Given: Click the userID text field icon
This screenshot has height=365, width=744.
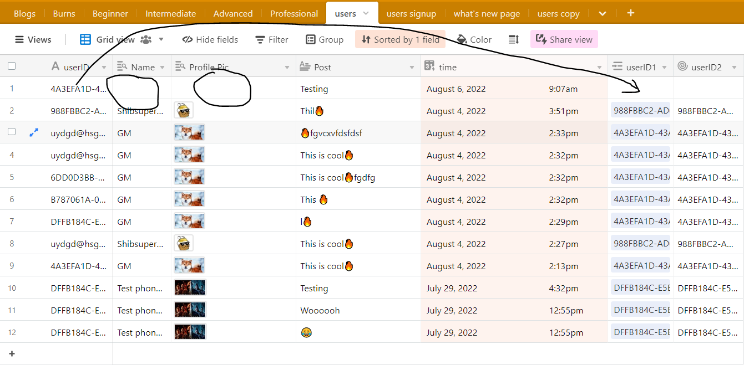Looking at the screenshot, I should [55, 67].
